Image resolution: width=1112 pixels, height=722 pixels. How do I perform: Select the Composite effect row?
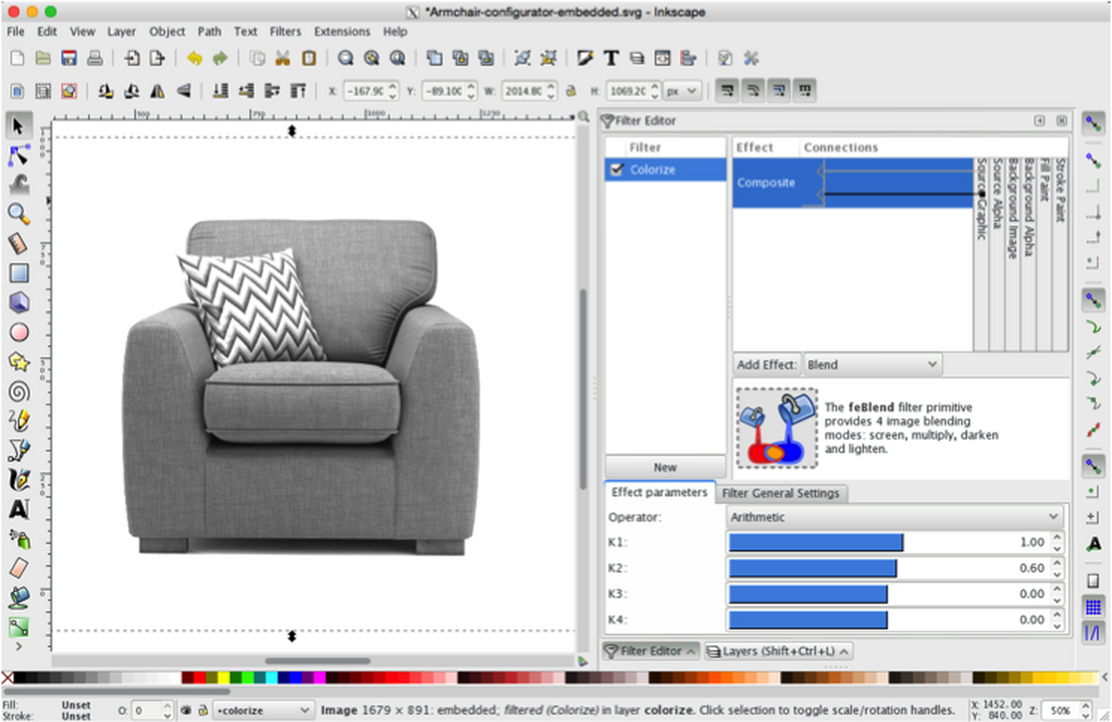pyautogui.click(x=852, y=183)
